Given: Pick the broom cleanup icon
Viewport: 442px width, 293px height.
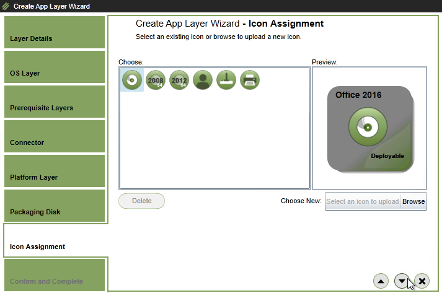Looking at the screenshot, I should coord(226,80).
